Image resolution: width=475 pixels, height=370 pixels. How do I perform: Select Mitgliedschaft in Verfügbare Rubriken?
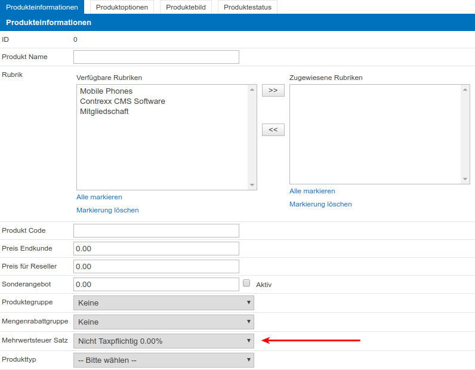pos(104,112)
